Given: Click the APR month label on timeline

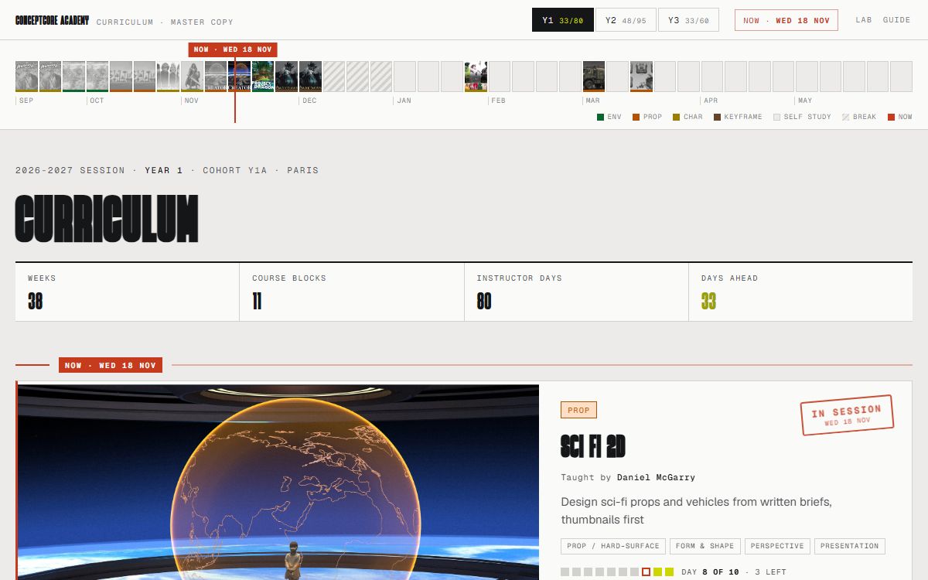Looking at the screenshot, I should tap(711, 101).
